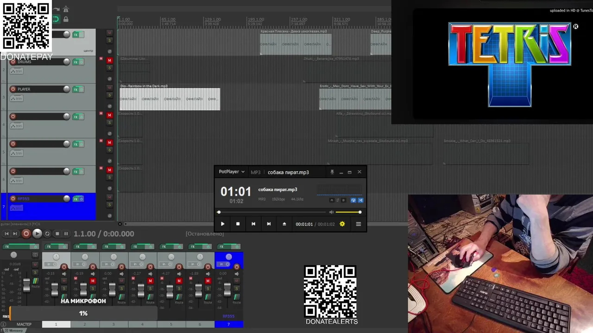
Task: Open master FX in mixer
Action: click(16, 247)
